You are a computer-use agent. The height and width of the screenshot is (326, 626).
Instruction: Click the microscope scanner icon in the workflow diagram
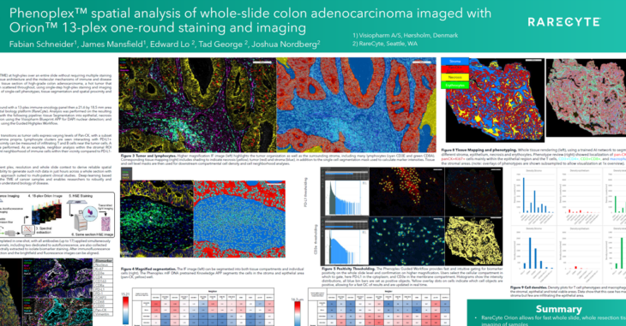tap(81, 221)
